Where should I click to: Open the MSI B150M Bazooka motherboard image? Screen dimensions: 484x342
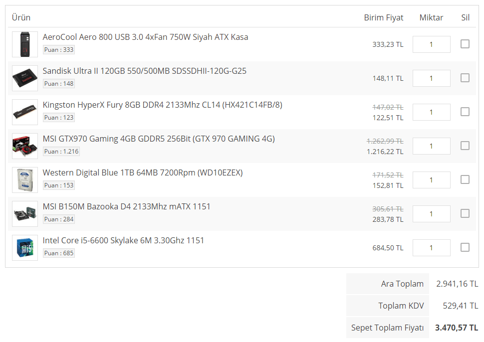25,214
